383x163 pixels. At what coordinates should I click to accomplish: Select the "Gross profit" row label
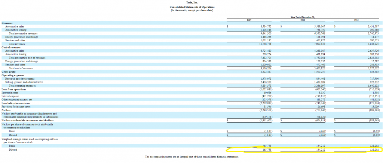coord(9,72)
